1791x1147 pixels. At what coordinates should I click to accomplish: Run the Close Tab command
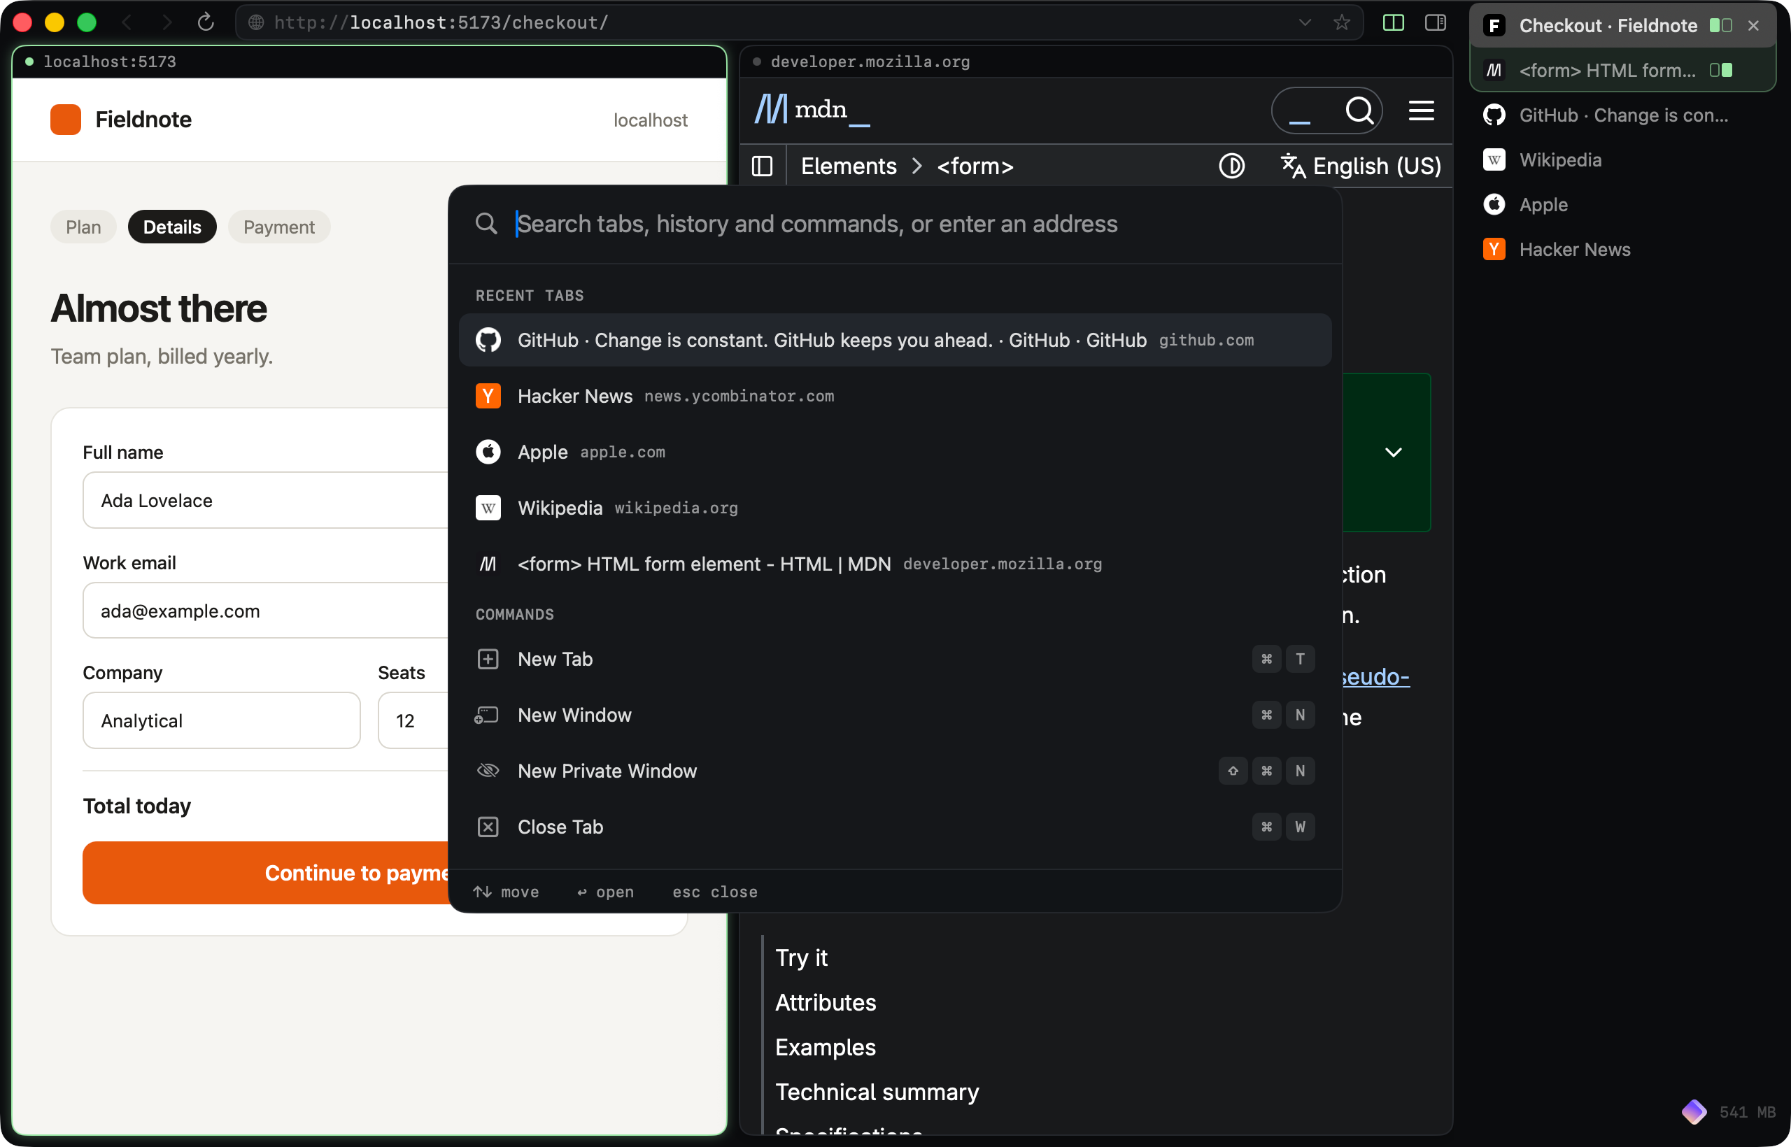tap(895, 826)
